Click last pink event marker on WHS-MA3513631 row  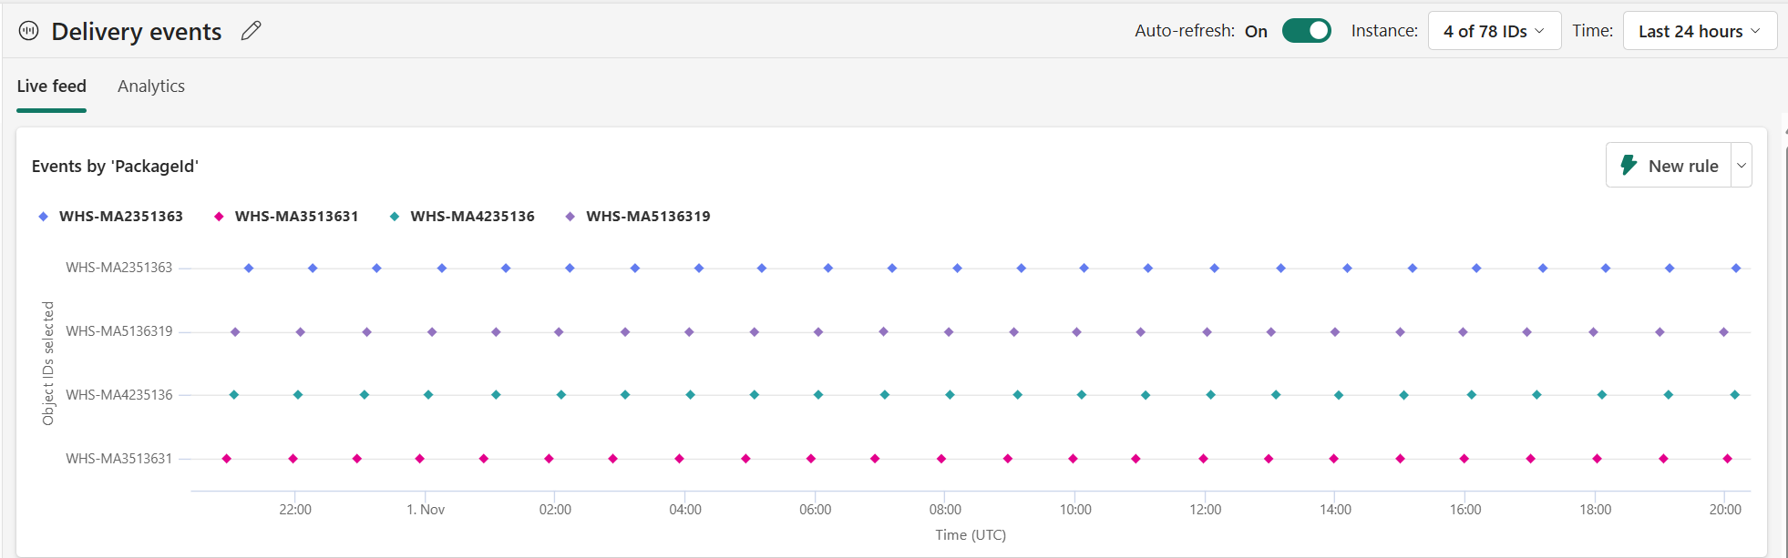[1727, 459]
